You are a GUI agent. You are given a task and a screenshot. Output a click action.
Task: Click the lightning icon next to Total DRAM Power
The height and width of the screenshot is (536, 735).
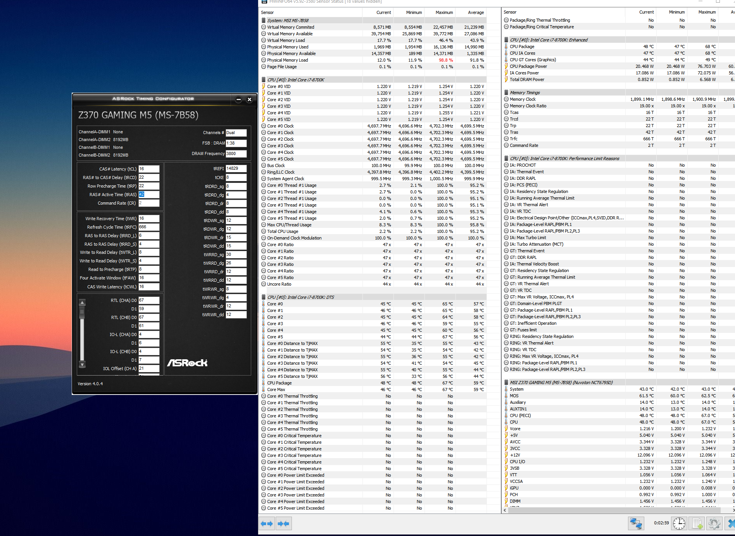pyautogui.click(x=506, y=79)
